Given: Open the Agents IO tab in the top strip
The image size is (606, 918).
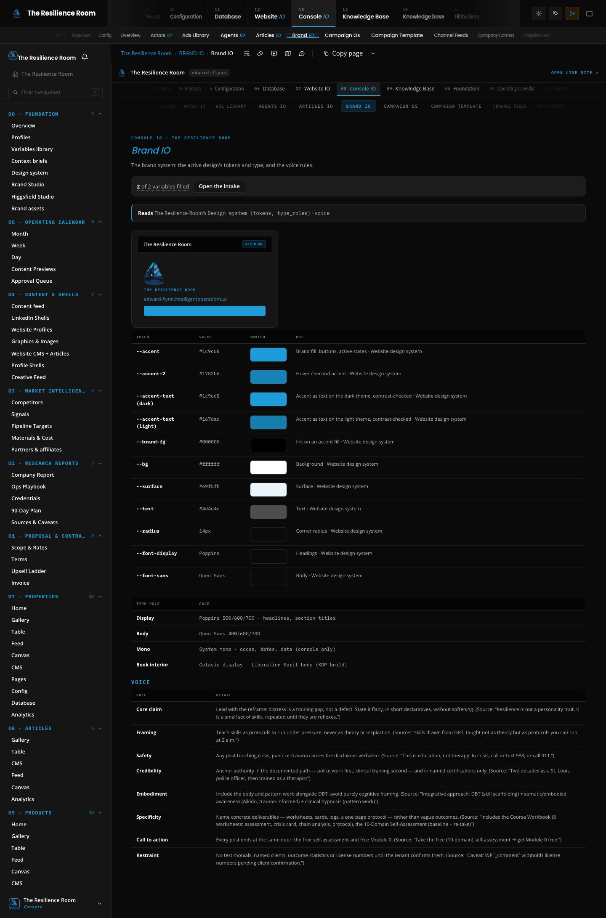Looking at the screenshot, I should (x=233, y=35).
